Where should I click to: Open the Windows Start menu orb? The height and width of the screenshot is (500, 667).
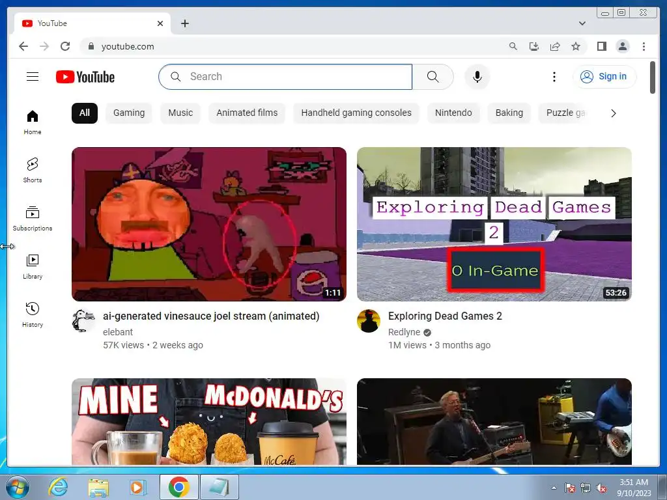pos(18,487)
